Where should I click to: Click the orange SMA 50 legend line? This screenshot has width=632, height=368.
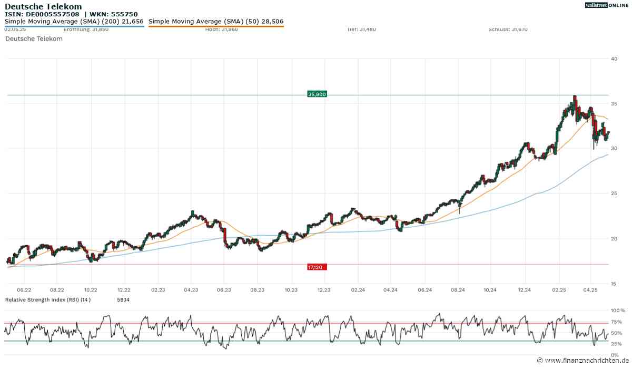[x=216, y=26]
